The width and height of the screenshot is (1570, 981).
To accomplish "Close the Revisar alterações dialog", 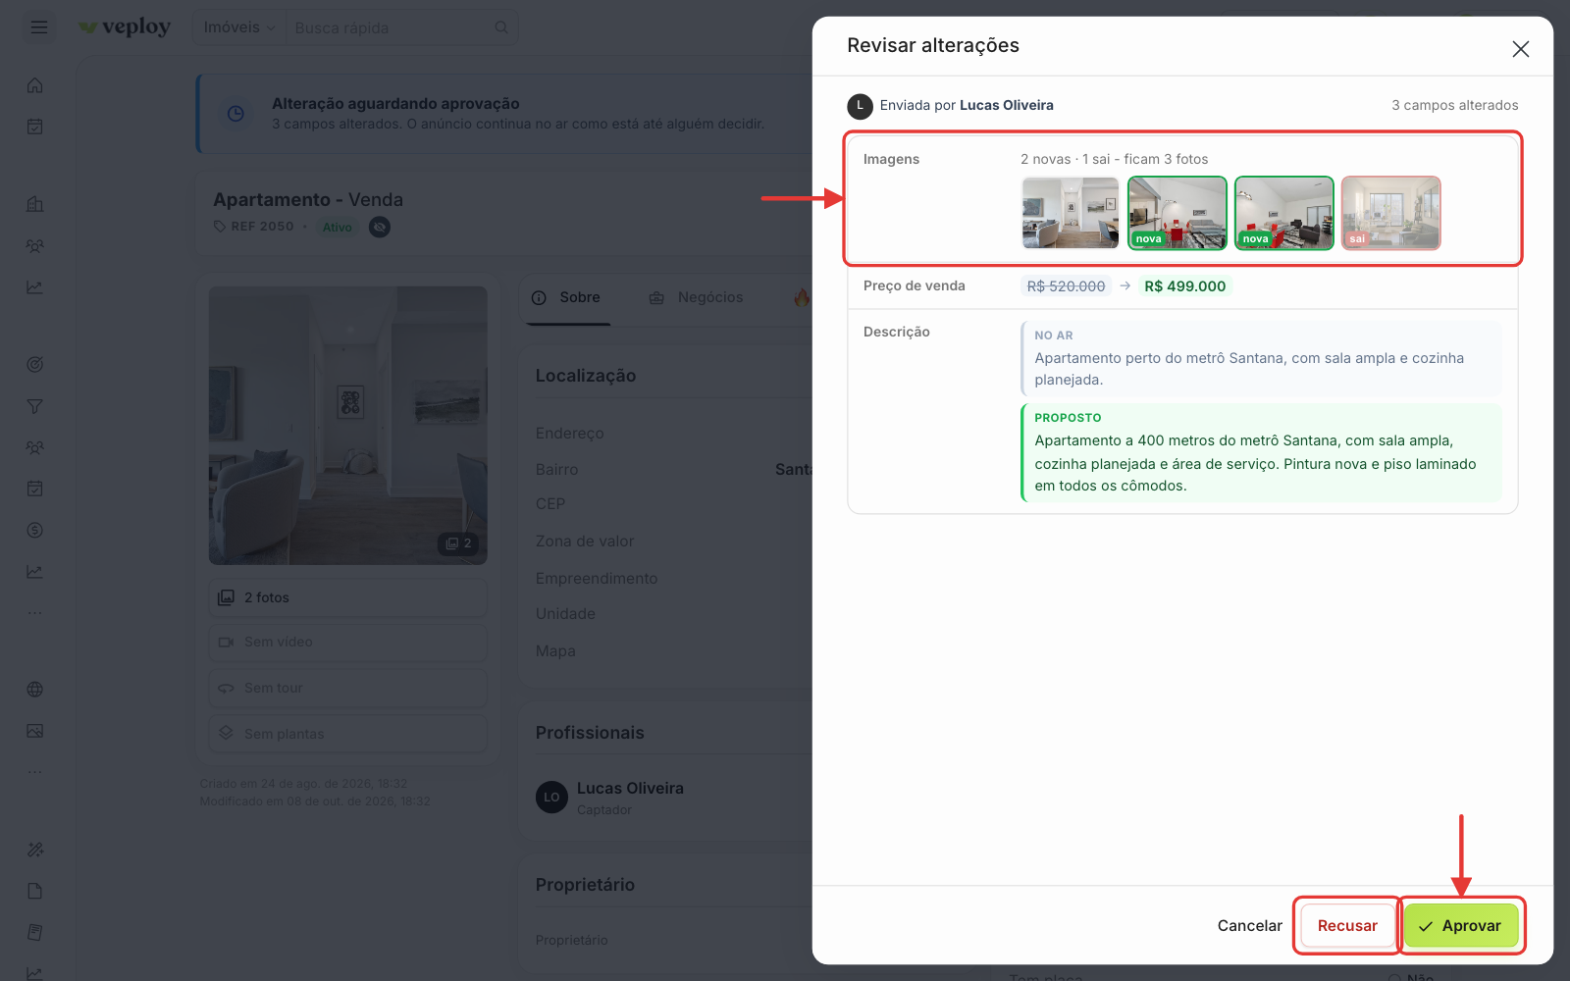I will pos(1520,49).
